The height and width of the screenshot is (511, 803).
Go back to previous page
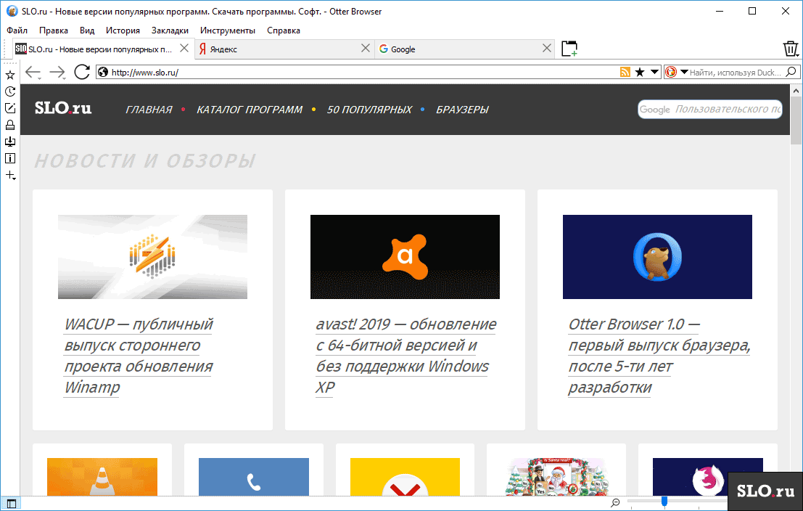33,73
